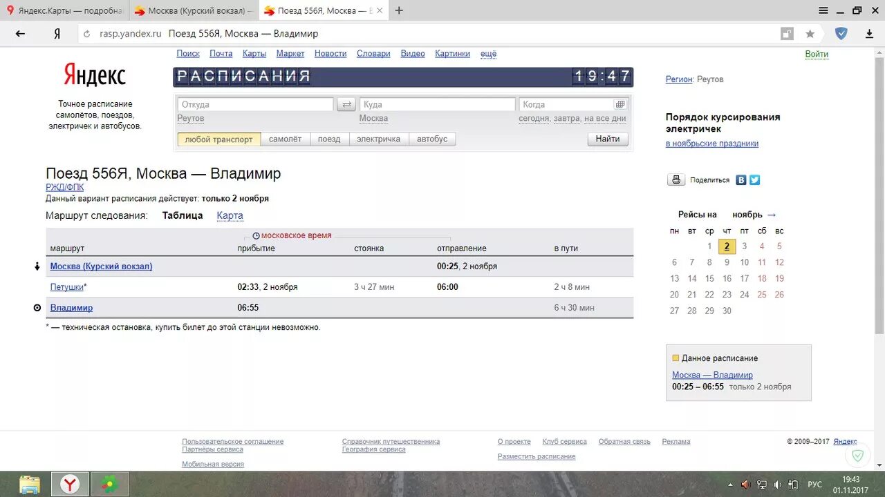This screenshot has width=885, height=497.
Task: Choose 'сегодня' date shortcut
Action: coord(534,118)
